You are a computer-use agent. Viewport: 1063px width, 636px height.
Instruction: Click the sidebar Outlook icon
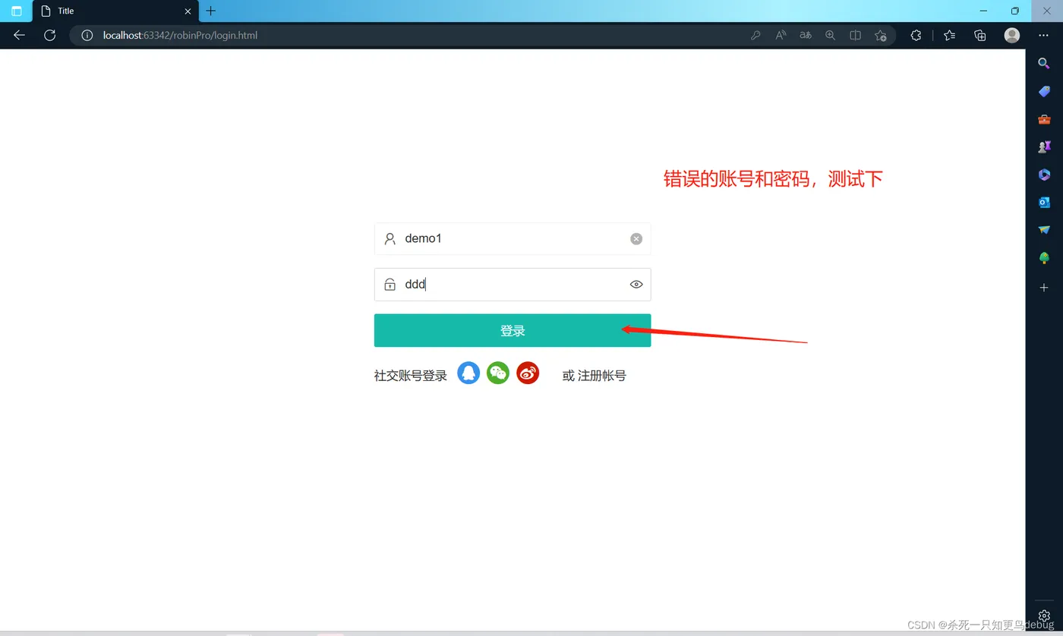(1044, 202)
